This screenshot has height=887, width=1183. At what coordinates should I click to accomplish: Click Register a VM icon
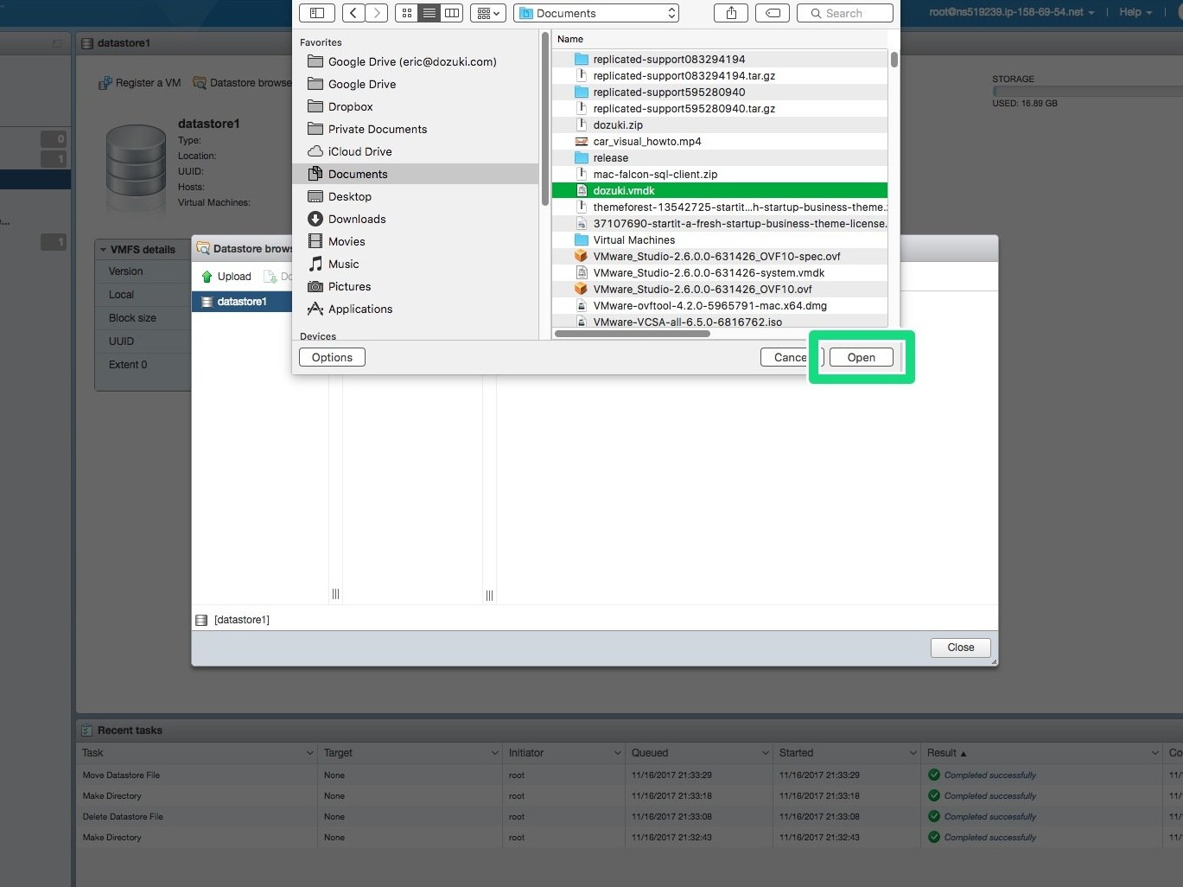pos(105,83)
